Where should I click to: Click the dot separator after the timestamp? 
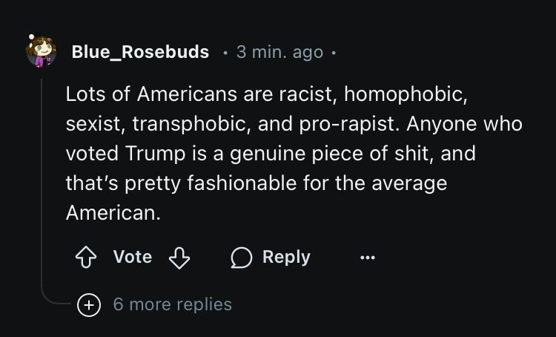[334, 53]
